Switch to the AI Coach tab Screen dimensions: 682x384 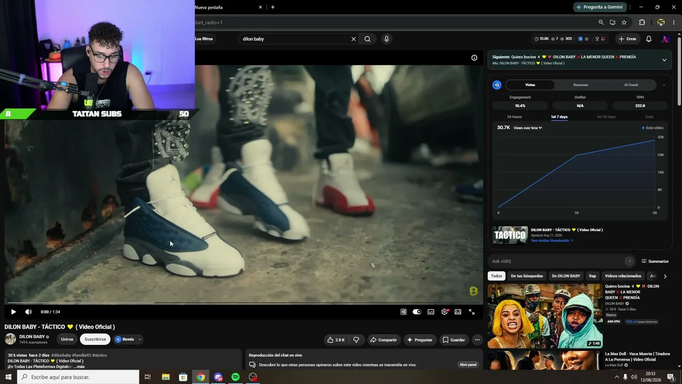tap(631, 85)
